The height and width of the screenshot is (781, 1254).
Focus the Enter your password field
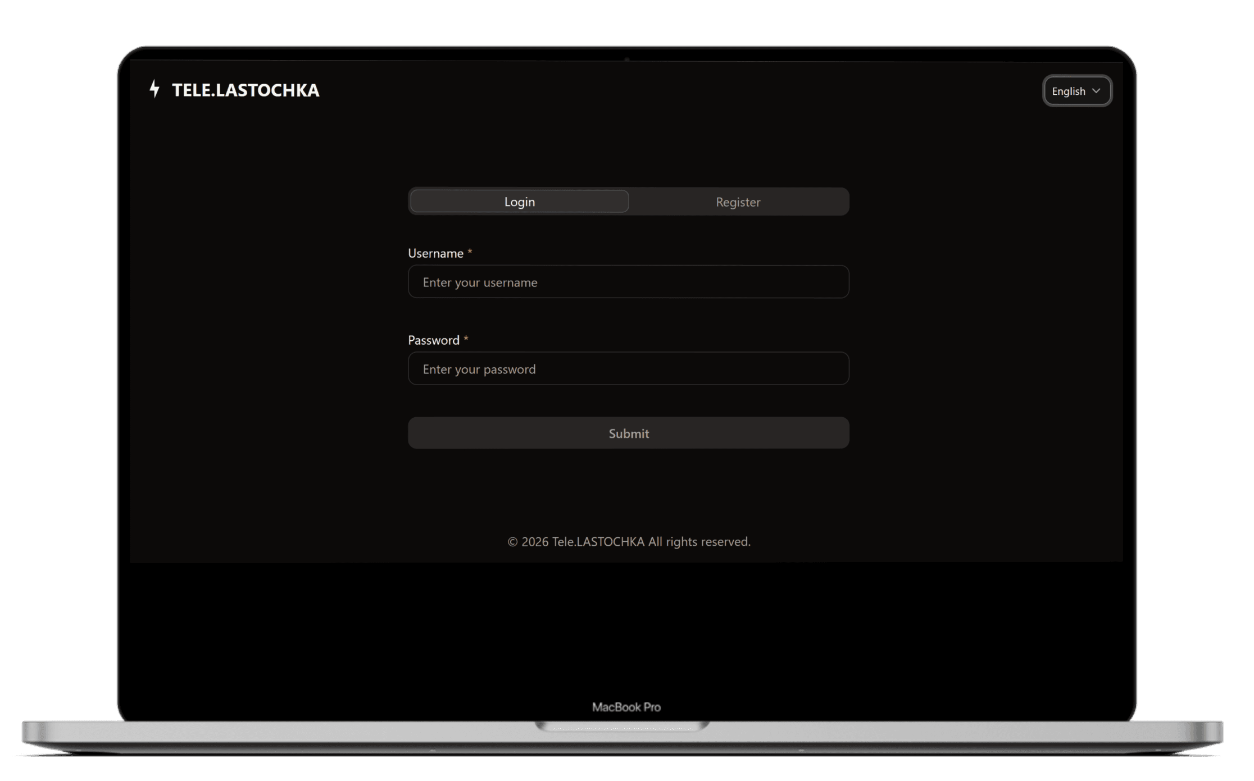click(628, 369)
